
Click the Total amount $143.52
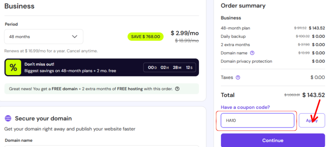pos(314,95)
